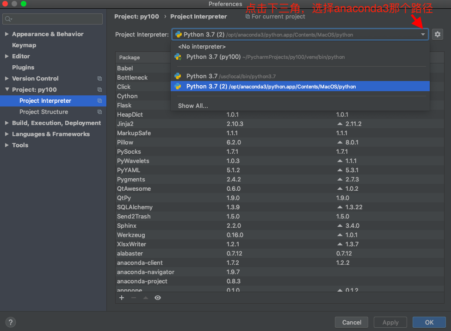
Task: Expand the Tools settings section
Action: coord(6,145)
